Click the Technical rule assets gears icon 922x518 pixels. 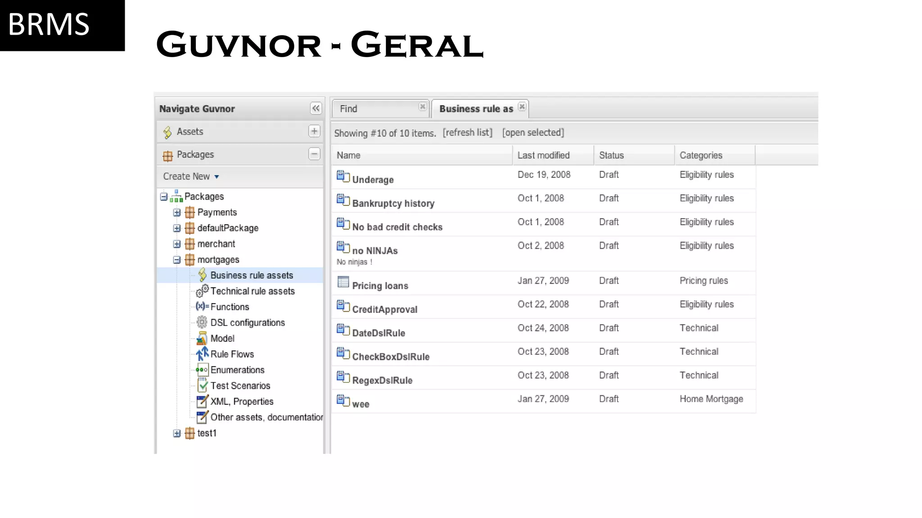coord(202,291)
